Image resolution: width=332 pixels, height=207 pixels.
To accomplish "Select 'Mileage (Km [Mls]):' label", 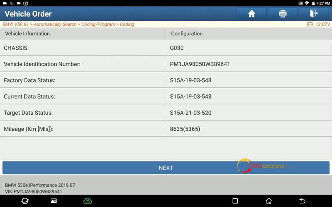I will pos(28,129).
